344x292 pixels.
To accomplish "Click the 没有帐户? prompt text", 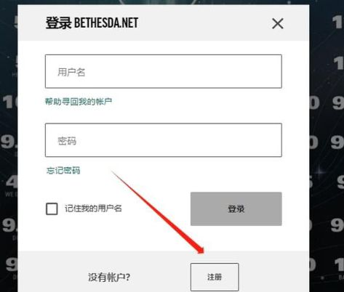I will pos(109,277).
